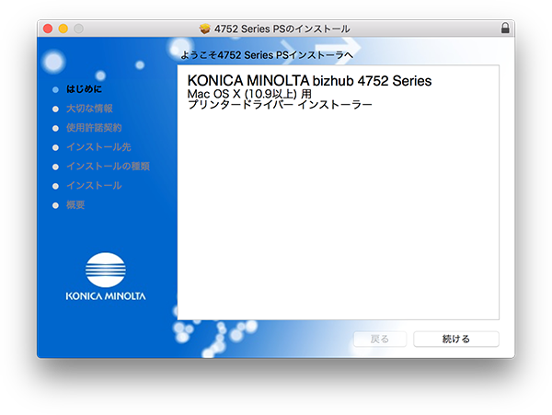Open the 概要 step
552x415 pixels.
click(x=75, y=205)
